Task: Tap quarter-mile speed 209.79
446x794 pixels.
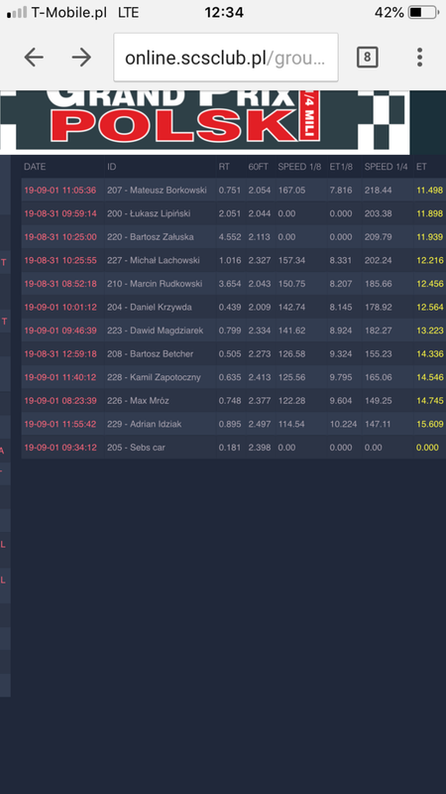Action: click(x=378, y=237)
